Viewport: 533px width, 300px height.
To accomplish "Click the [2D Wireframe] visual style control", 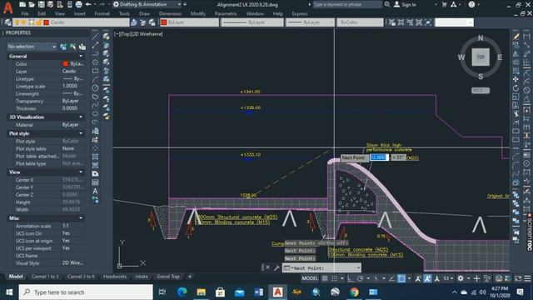I will click(x=147, y=34).
